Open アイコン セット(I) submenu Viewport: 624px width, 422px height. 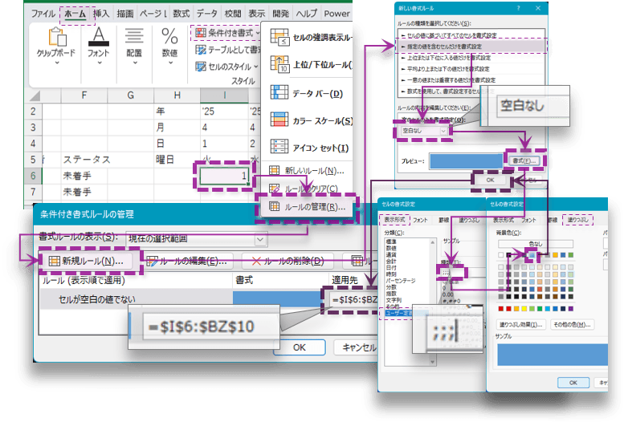309,148
